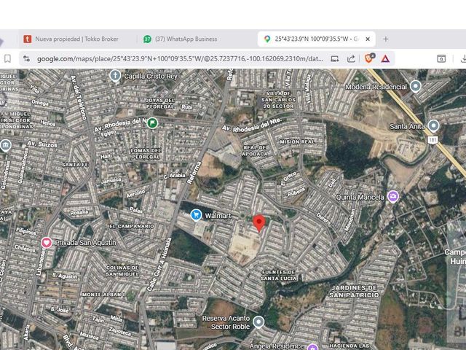This screenshot has height=350, width=466.
Task: Click the JOYAS DEL PEDREGAL label
Action: coord(160,104)
